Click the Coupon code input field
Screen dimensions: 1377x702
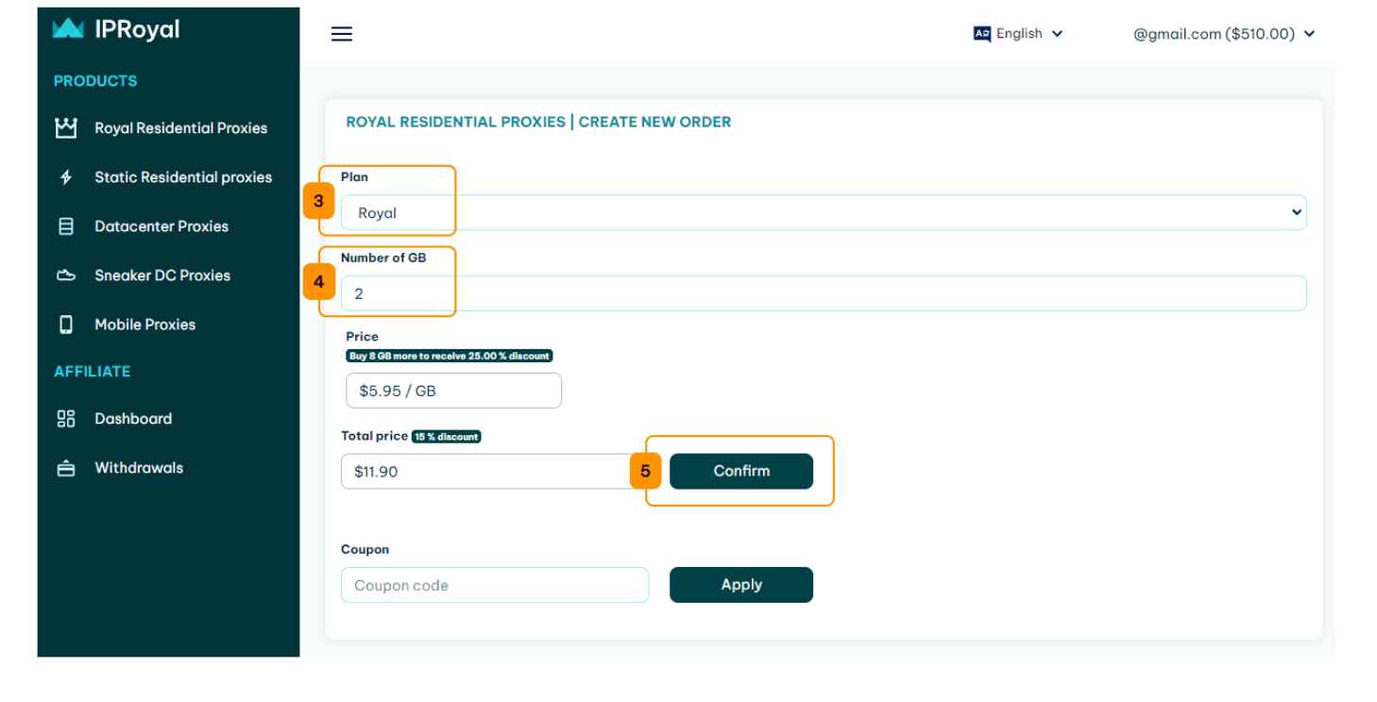click(x=495, y=585)
